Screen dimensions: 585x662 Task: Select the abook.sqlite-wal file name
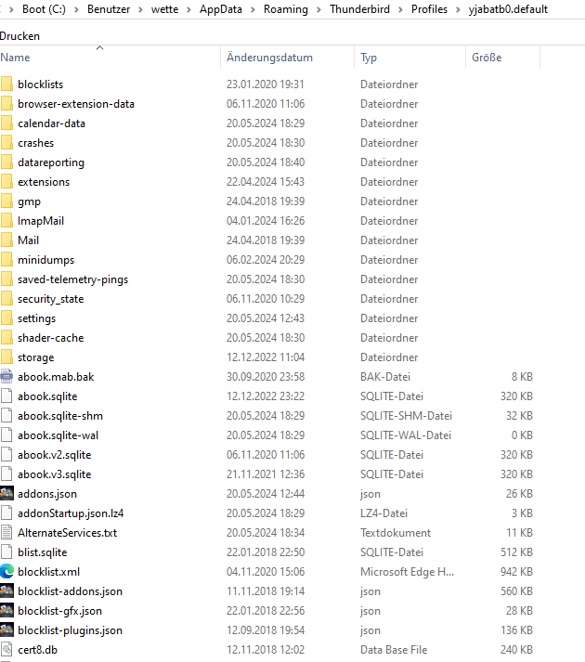[x=58, y=435]
